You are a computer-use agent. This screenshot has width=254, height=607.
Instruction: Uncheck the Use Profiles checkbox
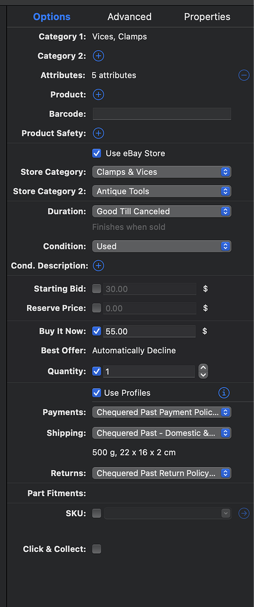(x=96, y=393)
